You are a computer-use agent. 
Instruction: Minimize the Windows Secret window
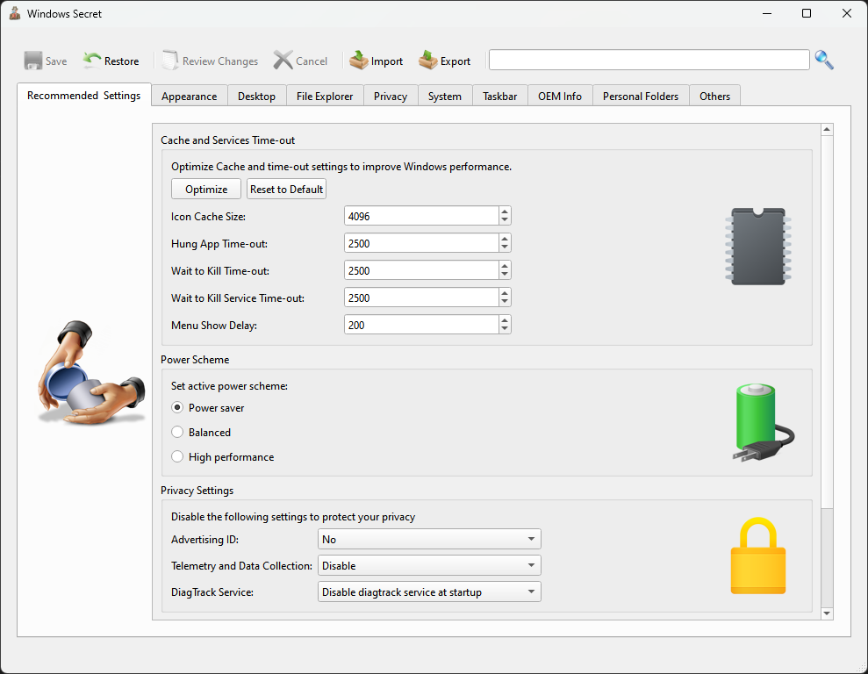(x=767, y=13)
